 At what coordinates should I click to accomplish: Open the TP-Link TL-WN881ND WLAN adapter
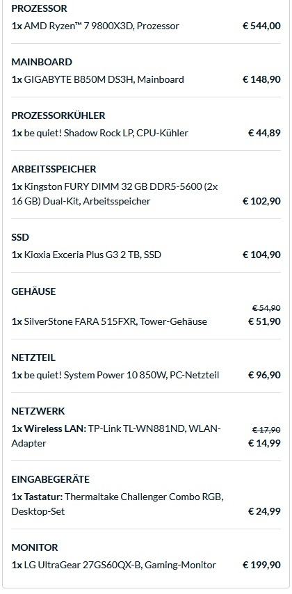coord(116,436)
